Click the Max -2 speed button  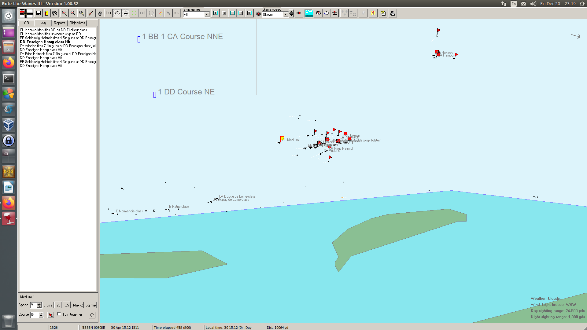tap(78, 305)
